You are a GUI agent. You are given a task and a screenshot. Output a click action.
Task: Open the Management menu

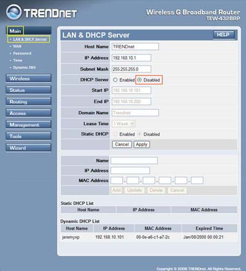pyautogui.click(x=28, y=124)
